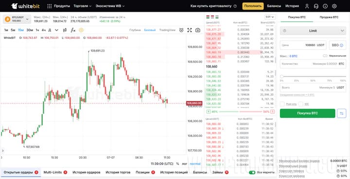Expand the Экосистема WB menu
The image size is (350, 179).
click(x=110, y=6)
